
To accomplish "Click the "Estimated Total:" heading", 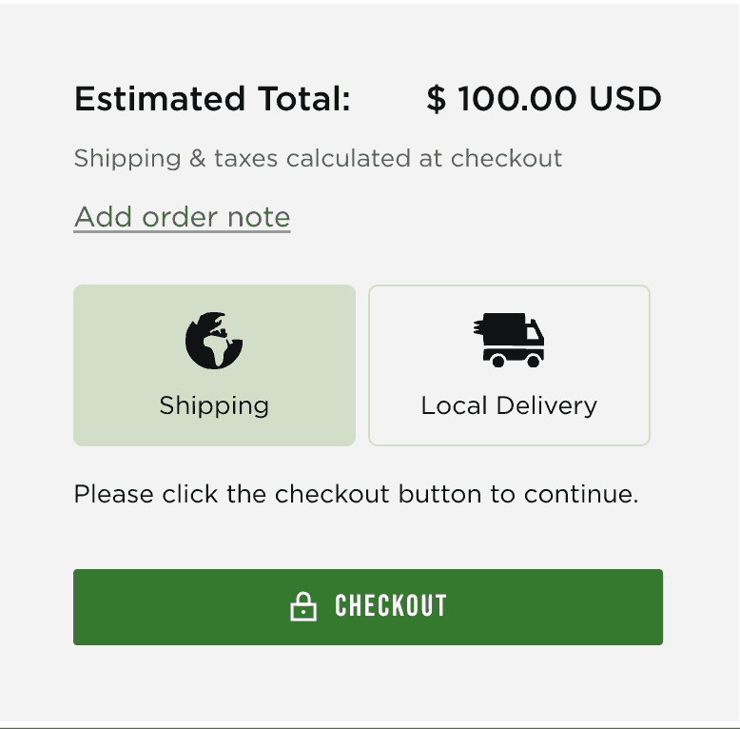I will tap(212, 99).
